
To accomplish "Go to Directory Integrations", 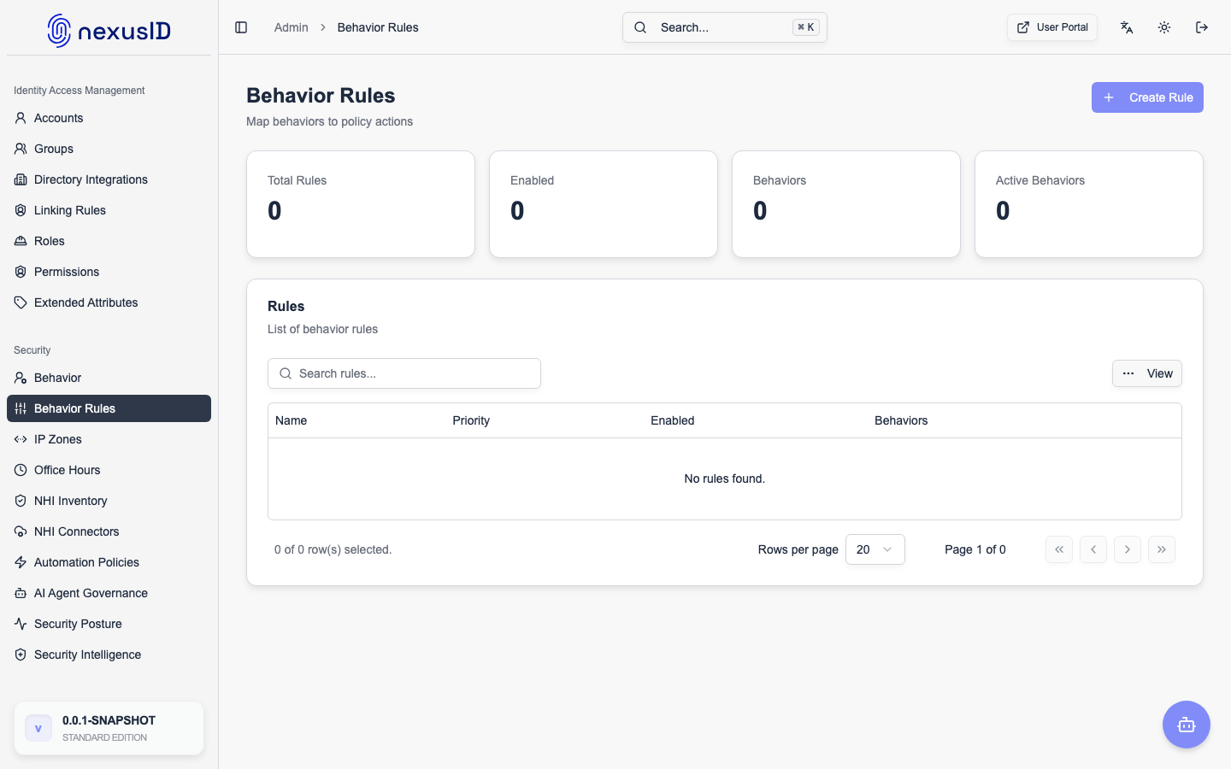I will tap(109, 179).
